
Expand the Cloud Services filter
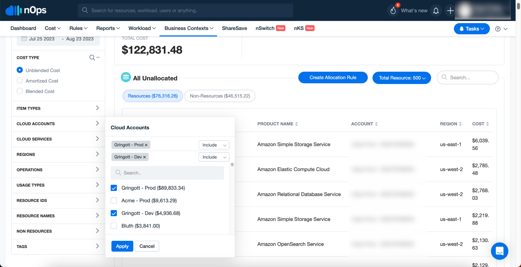click(58, 139)
